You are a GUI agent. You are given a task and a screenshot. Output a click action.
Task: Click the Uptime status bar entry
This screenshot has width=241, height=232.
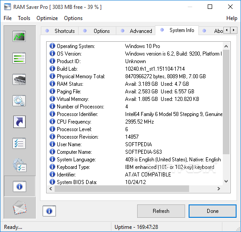point(136,227)
